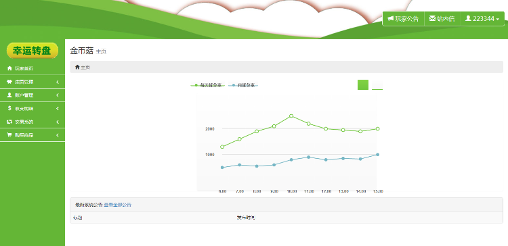Open the 幸运转盘 lucky wheel button

[x=33, y=51]
